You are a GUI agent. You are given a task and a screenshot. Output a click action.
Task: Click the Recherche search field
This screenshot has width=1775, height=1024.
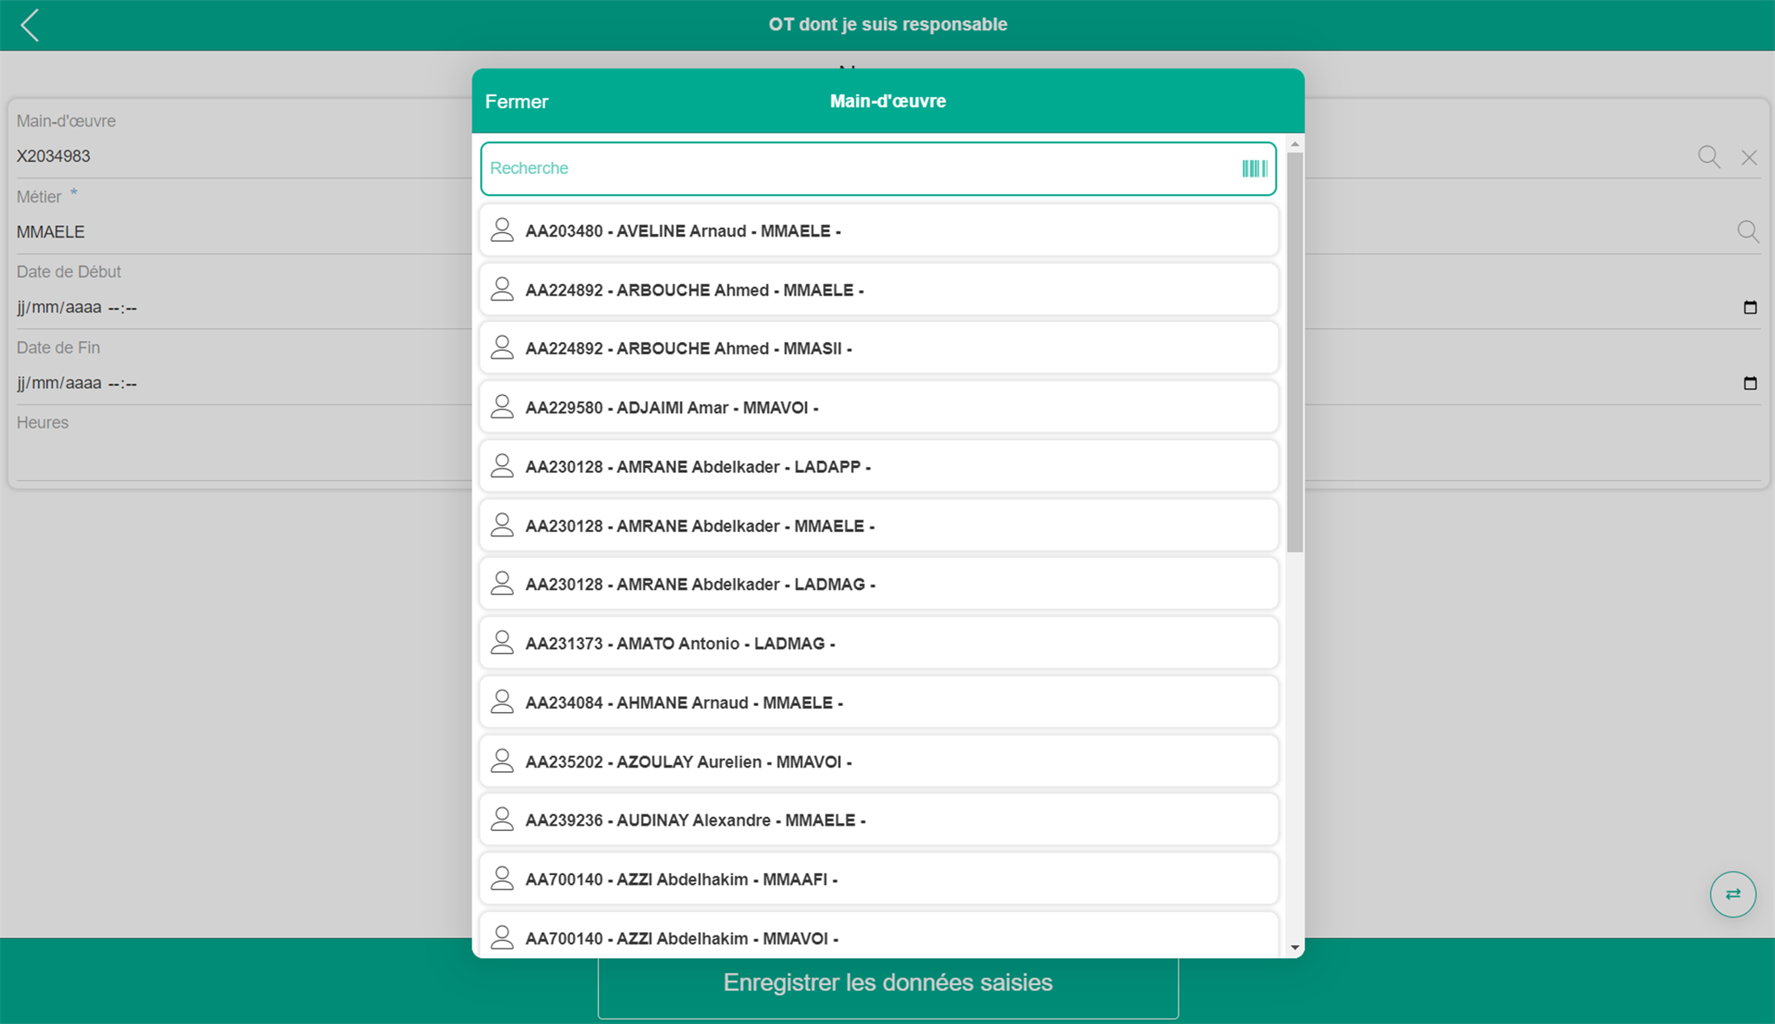[858, 168]
